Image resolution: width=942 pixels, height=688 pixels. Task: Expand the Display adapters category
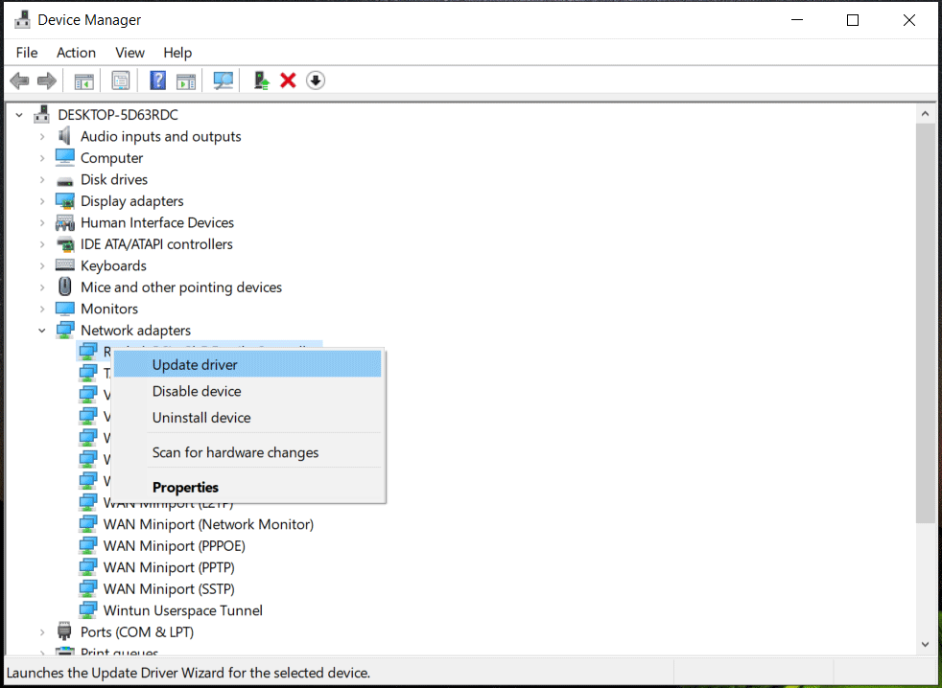coord(42,201)
